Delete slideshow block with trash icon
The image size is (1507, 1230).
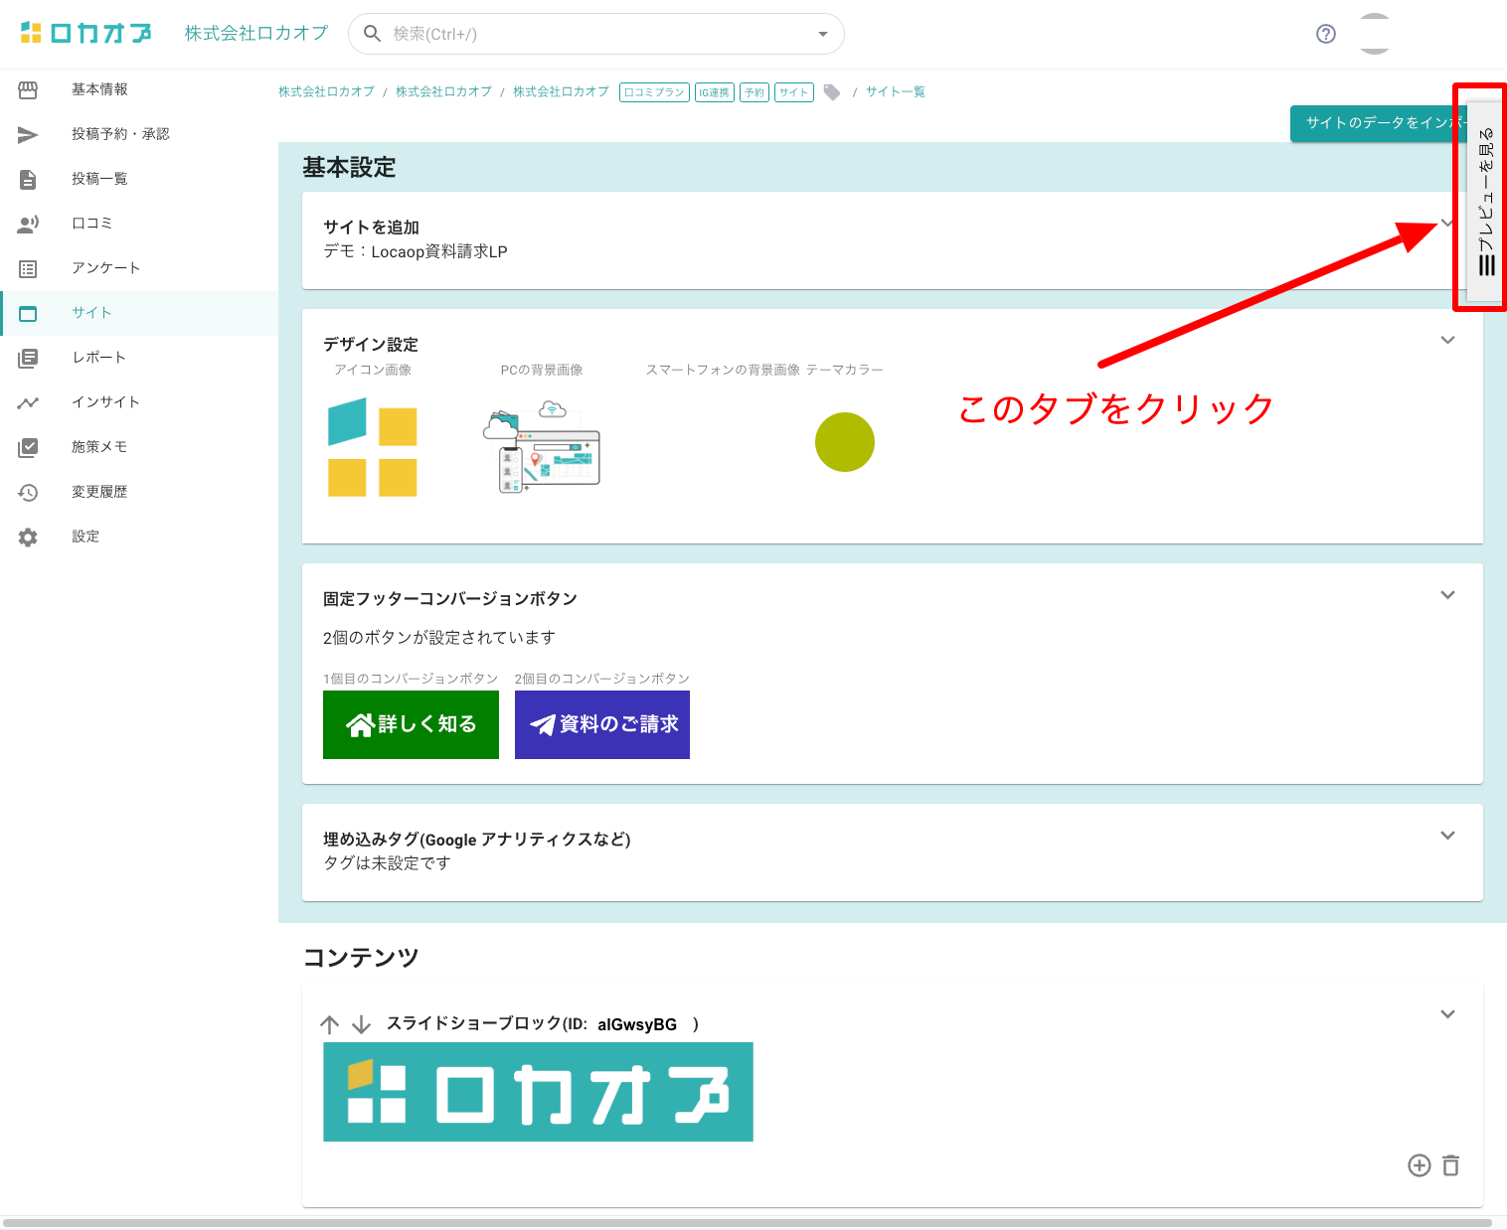1450,1165
